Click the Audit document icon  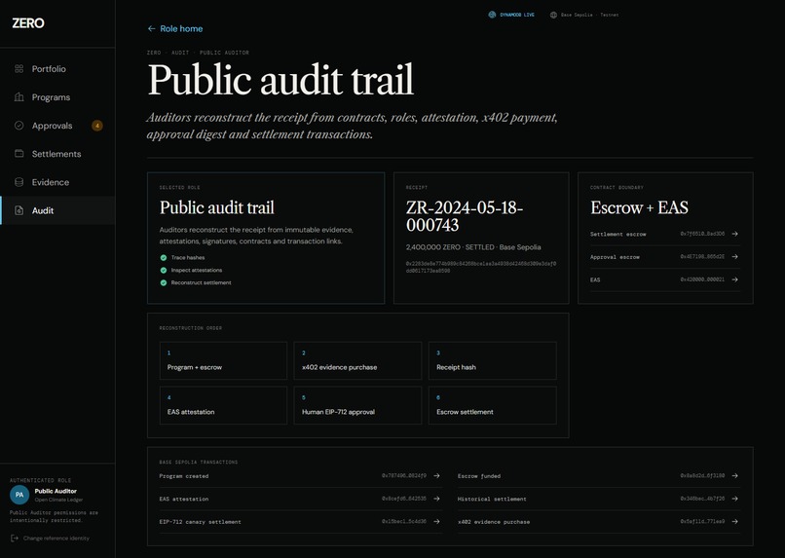(x=19, y=210)
